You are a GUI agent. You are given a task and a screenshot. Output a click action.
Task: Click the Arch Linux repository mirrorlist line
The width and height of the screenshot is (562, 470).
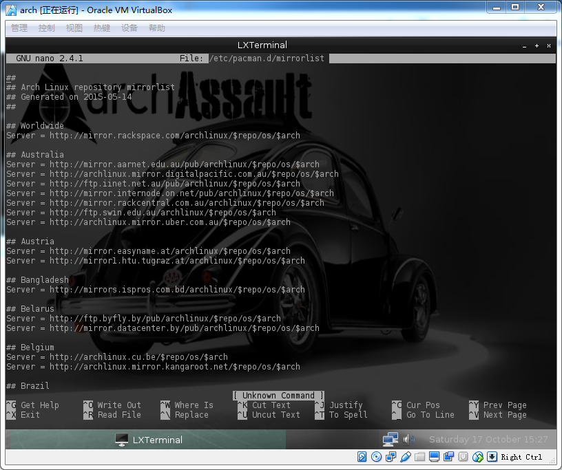click(90, 87)
